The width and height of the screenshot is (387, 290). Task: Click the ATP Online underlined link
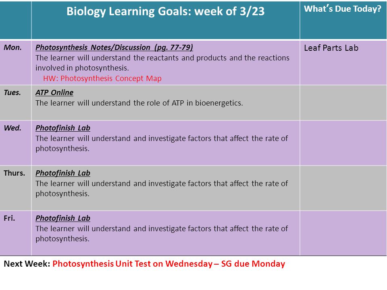coord(54,93)
